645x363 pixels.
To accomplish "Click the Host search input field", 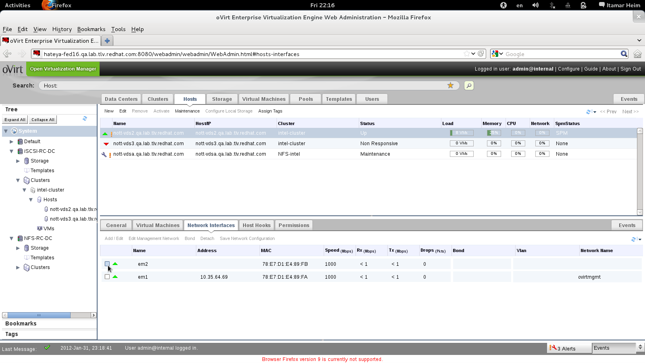I will click(x=249, y=86).
